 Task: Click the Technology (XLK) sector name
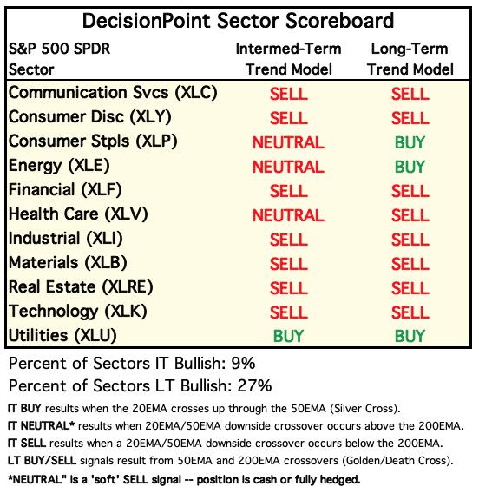pyautogui.click(x=77, y=312)
